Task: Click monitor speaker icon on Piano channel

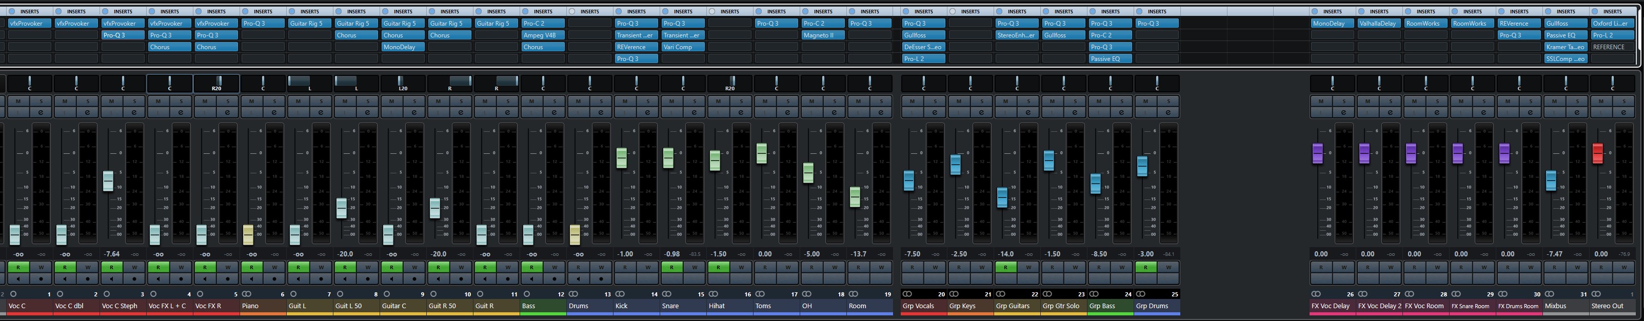Action: tap(252, 279)
